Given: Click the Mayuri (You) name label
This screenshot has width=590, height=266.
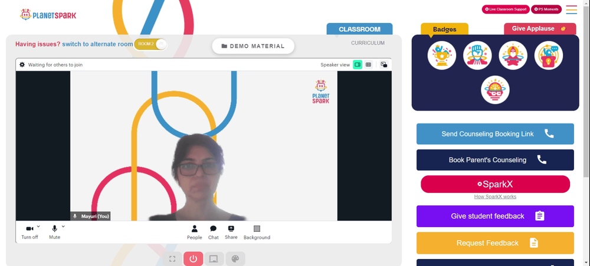Looking at the screenshot, I should click(x=90, y=217).
